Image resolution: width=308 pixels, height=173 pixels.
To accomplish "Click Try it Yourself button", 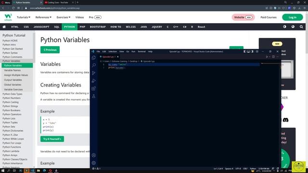I will (x=52, y=139).
